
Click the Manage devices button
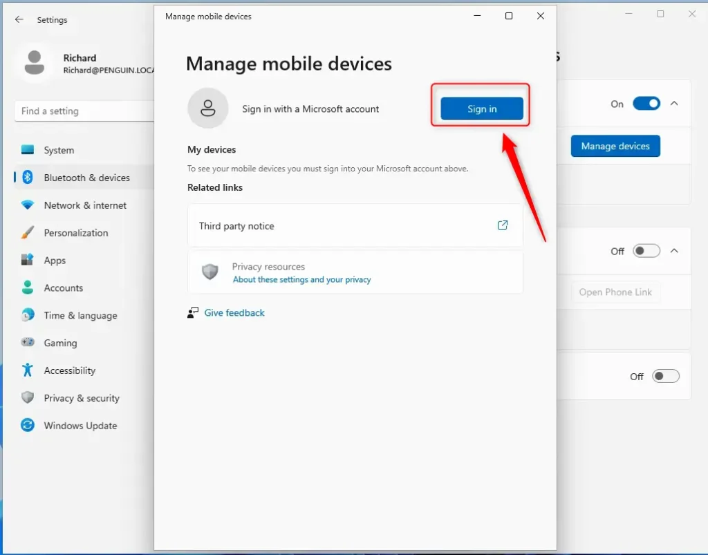615,146
